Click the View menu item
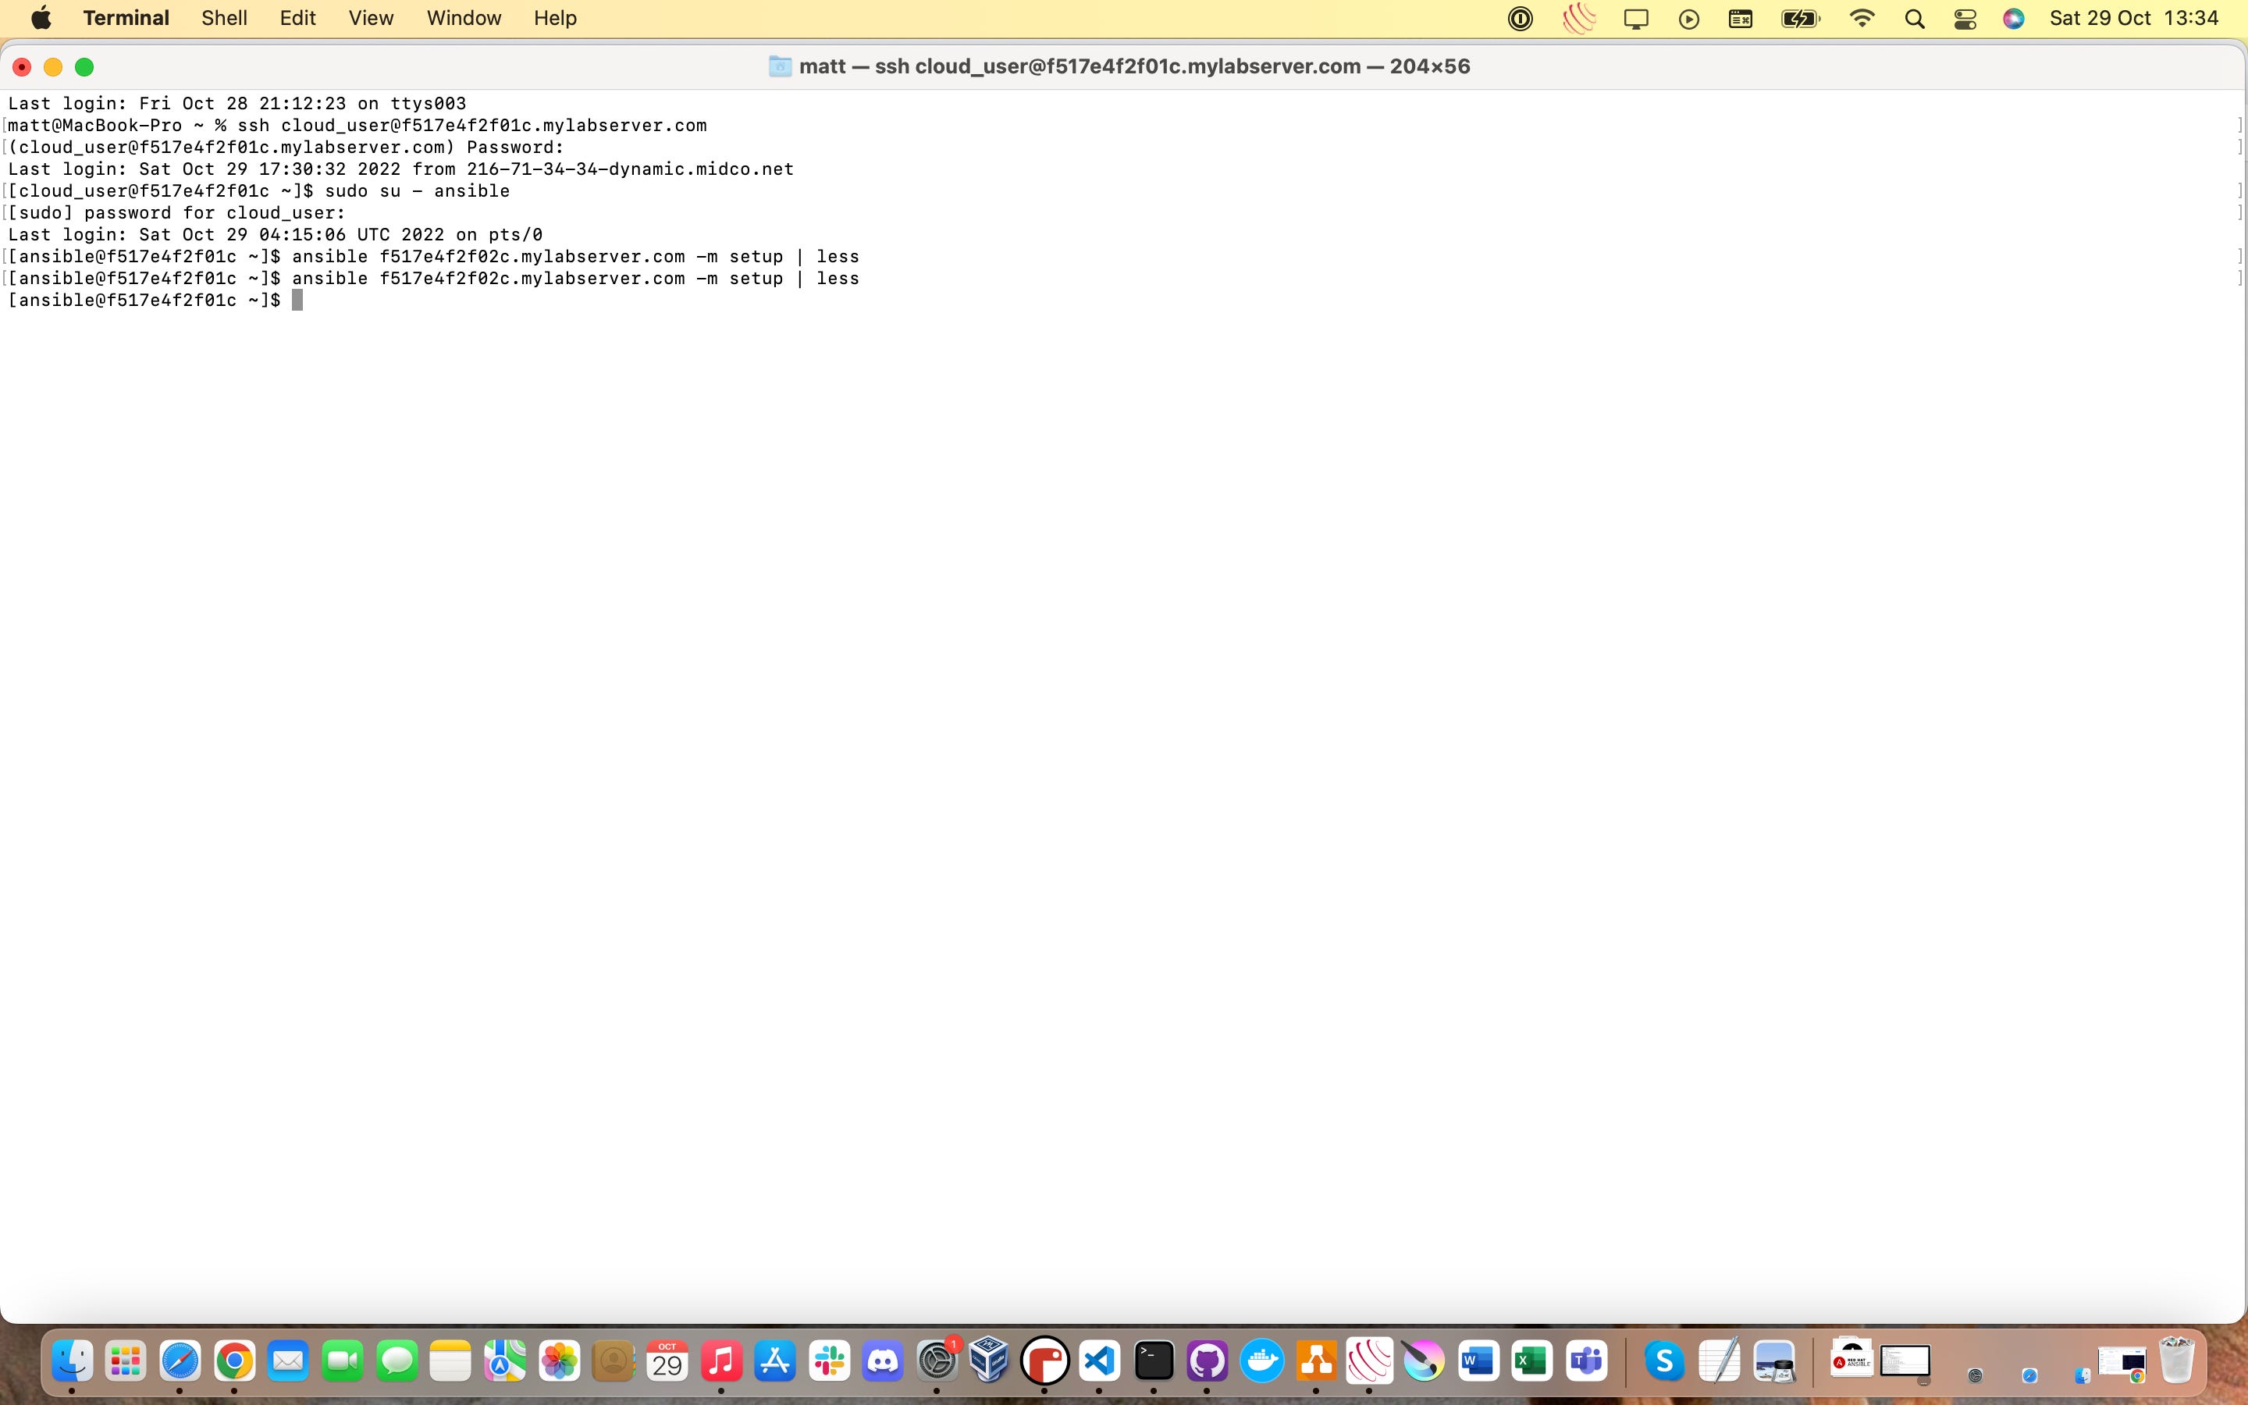Viewport: 2248px width, 1405px height. pyautogui.click(x=371, y=18)
